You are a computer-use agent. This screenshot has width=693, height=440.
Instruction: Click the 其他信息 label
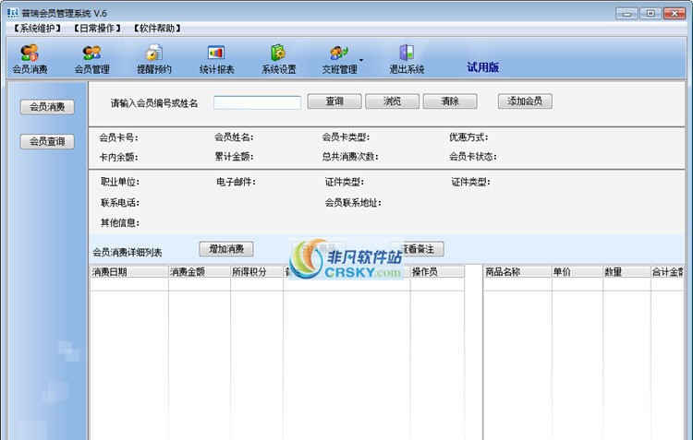pyautogui.click(x=120, y=223)
